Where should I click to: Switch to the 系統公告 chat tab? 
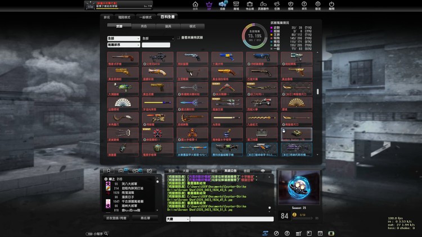(x=231, y=170)
